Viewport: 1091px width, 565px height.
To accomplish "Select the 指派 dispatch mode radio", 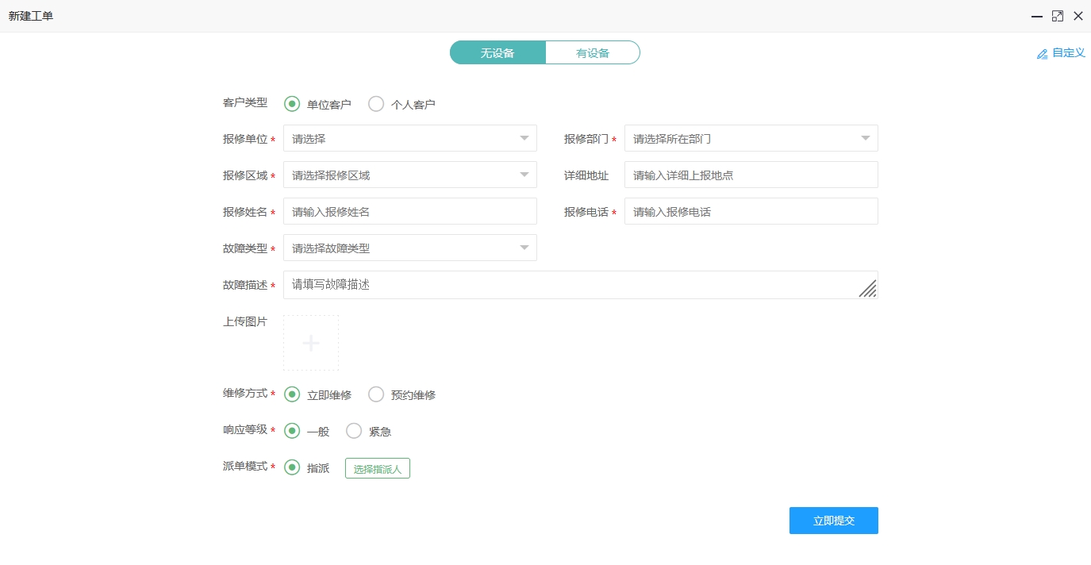I will [x=292, y=467].
